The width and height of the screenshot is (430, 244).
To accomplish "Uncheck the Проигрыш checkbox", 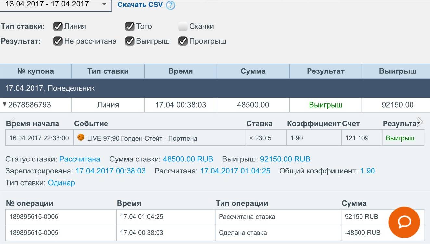I will pyautogui.click(x=183, y=41).
